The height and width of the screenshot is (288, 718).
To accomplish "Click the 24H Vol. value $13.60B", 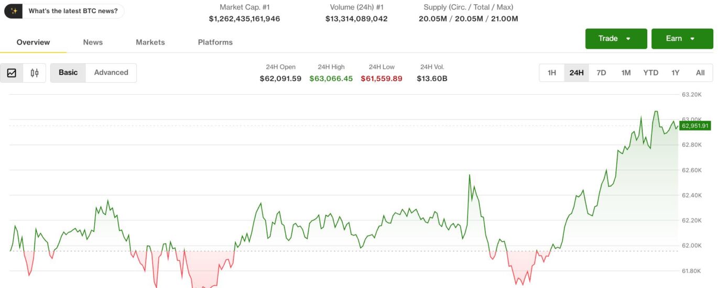I will coord(432,79).
